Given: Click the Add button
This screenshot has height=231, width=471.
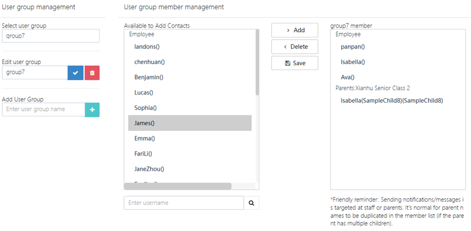Looking at the screenshot, I should click(295, 30).
